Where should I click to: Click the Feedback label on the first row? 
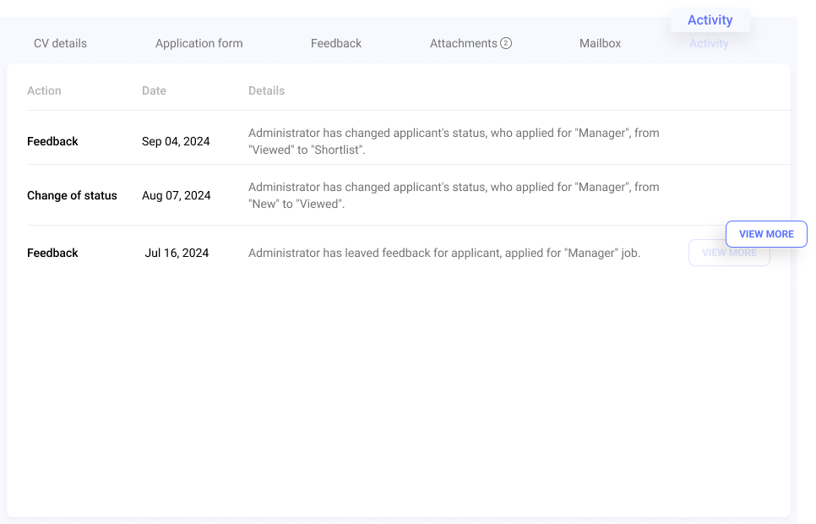click(x=52, y=141)
